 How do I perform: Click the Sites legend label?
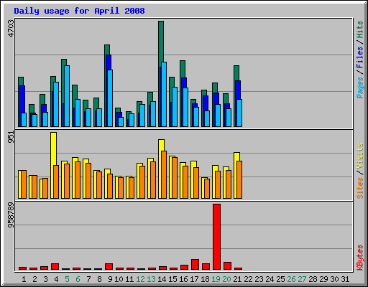point(360,188)
